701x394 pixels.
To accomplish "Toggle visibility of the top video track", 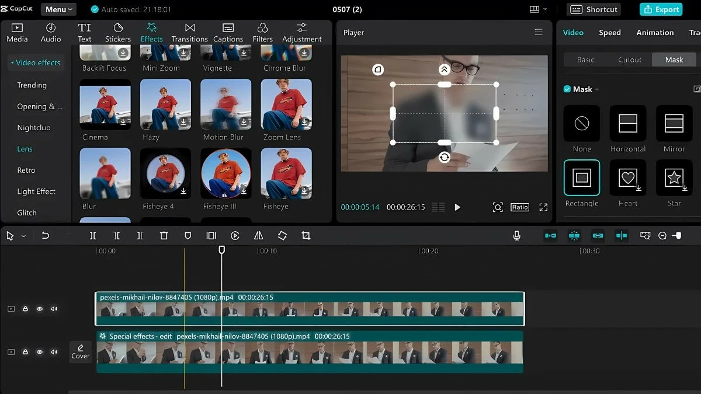I will click(x=40, y=308).
